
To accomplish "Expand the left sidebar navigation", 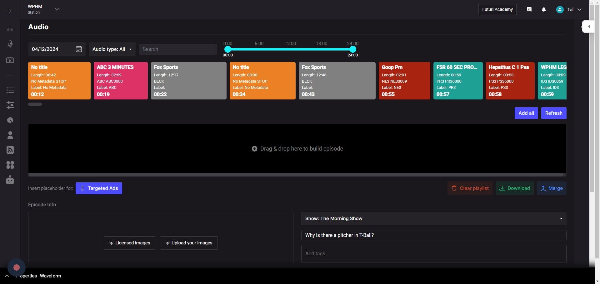I will coord(10,12).
